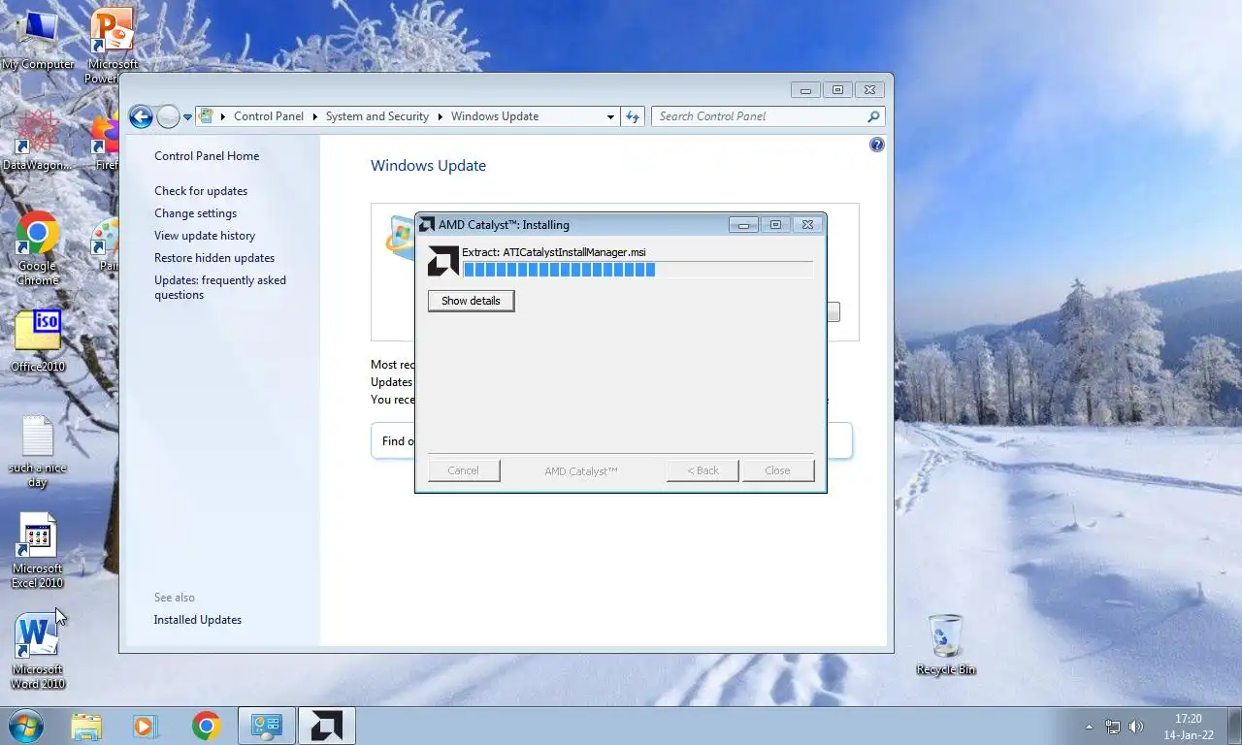
Task: Open the Office2010 iso folder icon
Action: (x=38, y=341)
